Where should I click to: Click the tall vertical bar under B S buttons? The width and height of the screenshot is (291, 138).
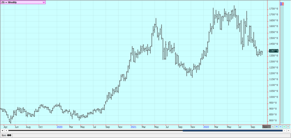click(x=282, y=64)
